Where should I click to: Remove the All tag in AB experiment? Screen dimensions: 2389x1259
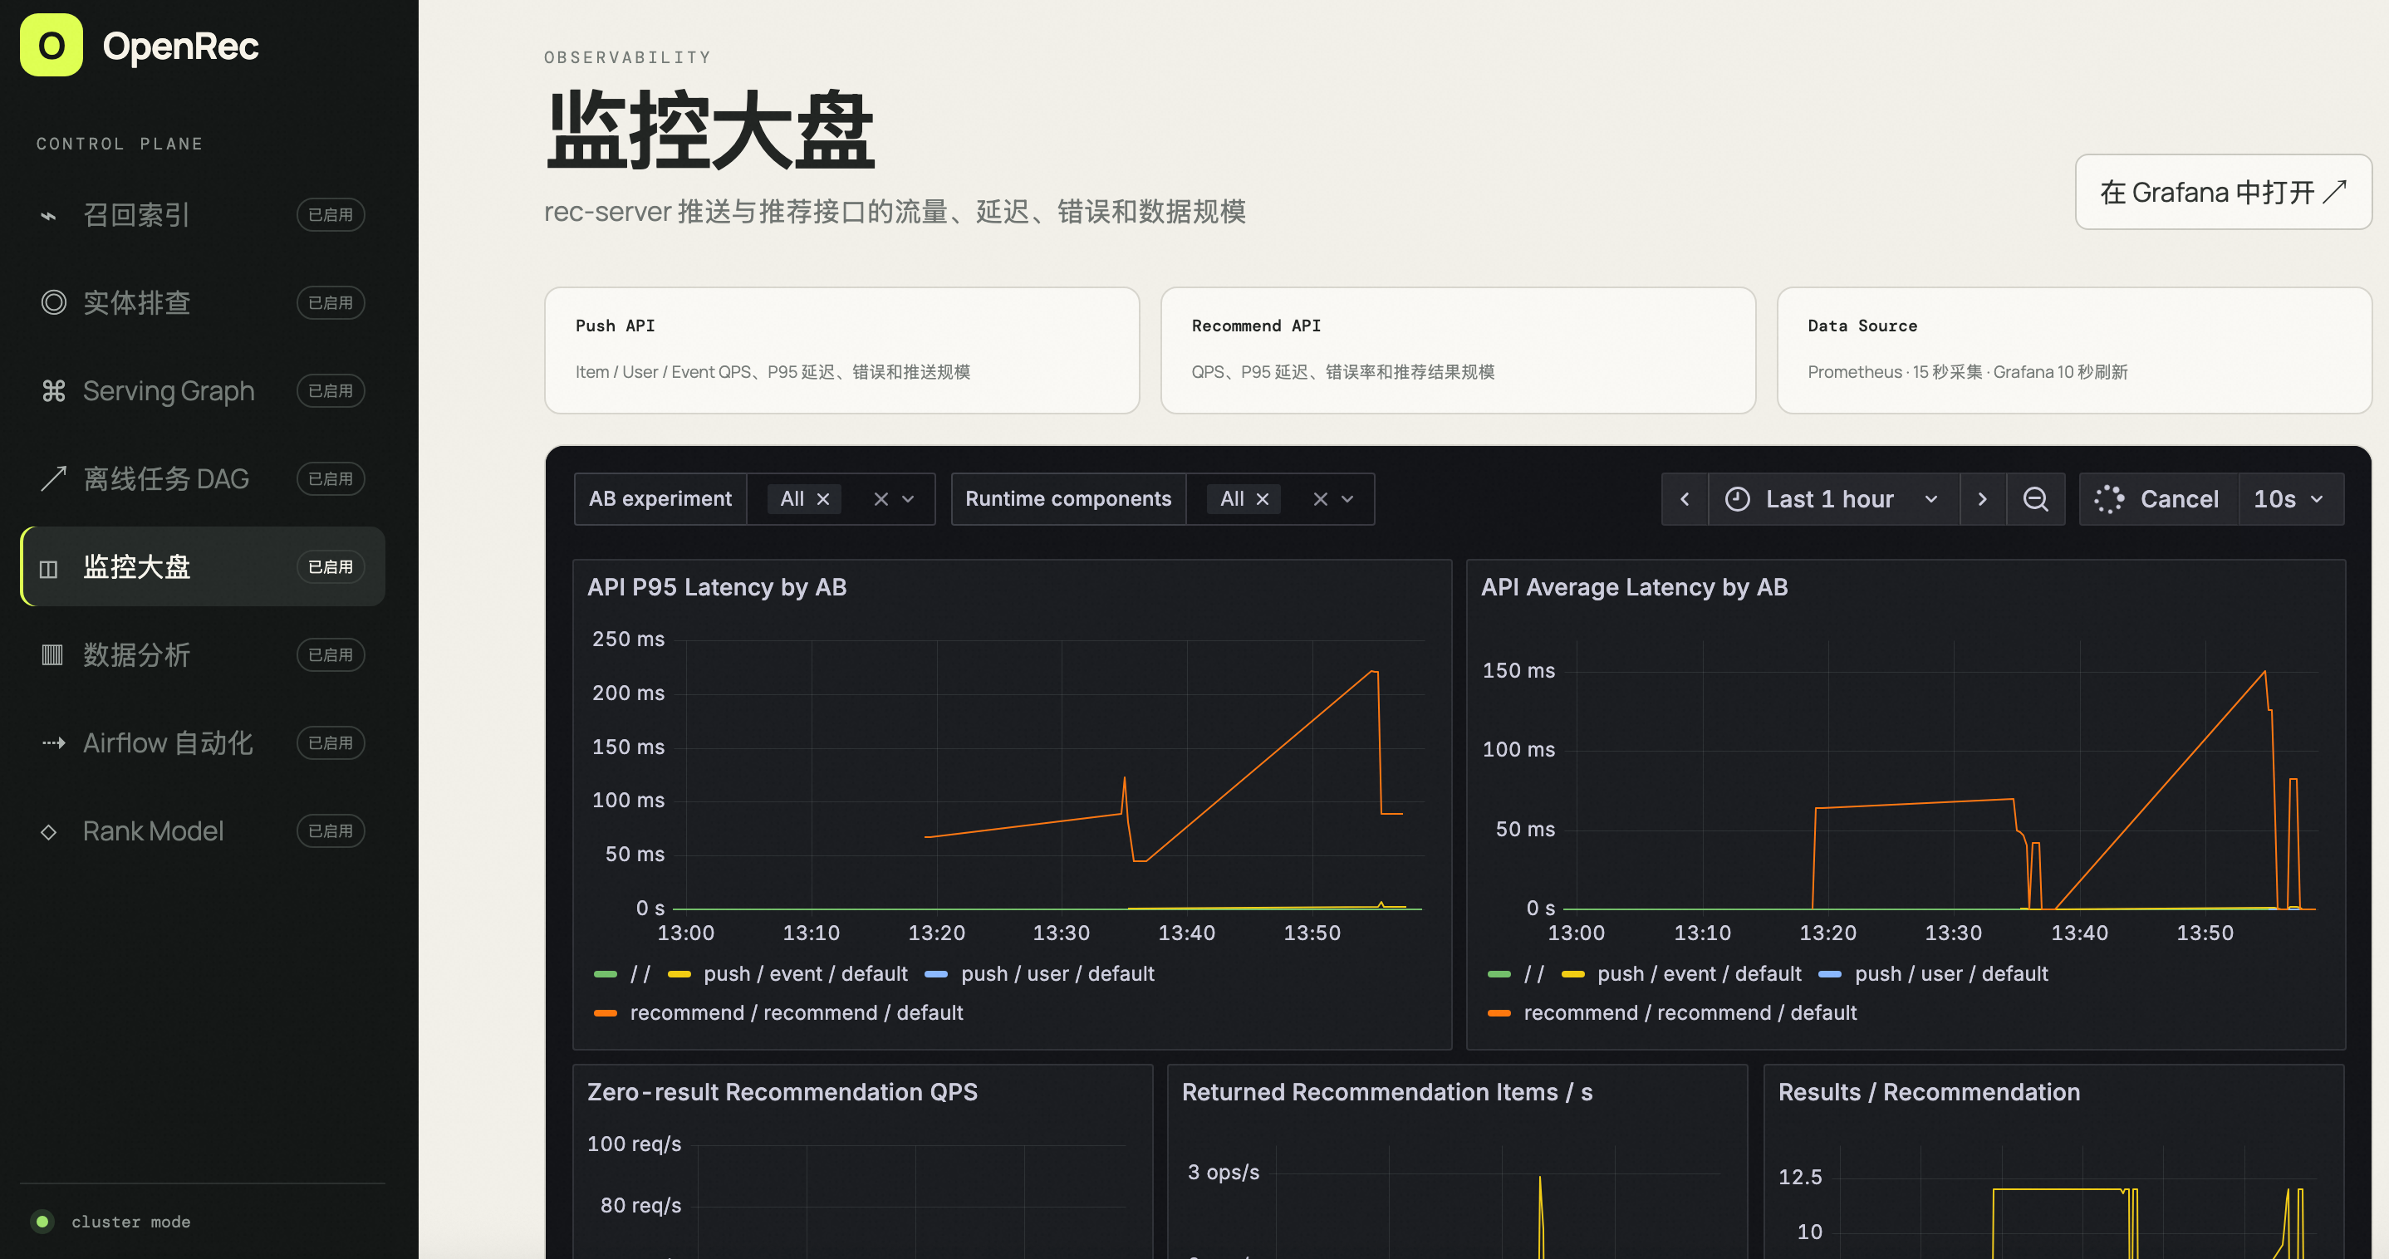click(x=822, y=499)
